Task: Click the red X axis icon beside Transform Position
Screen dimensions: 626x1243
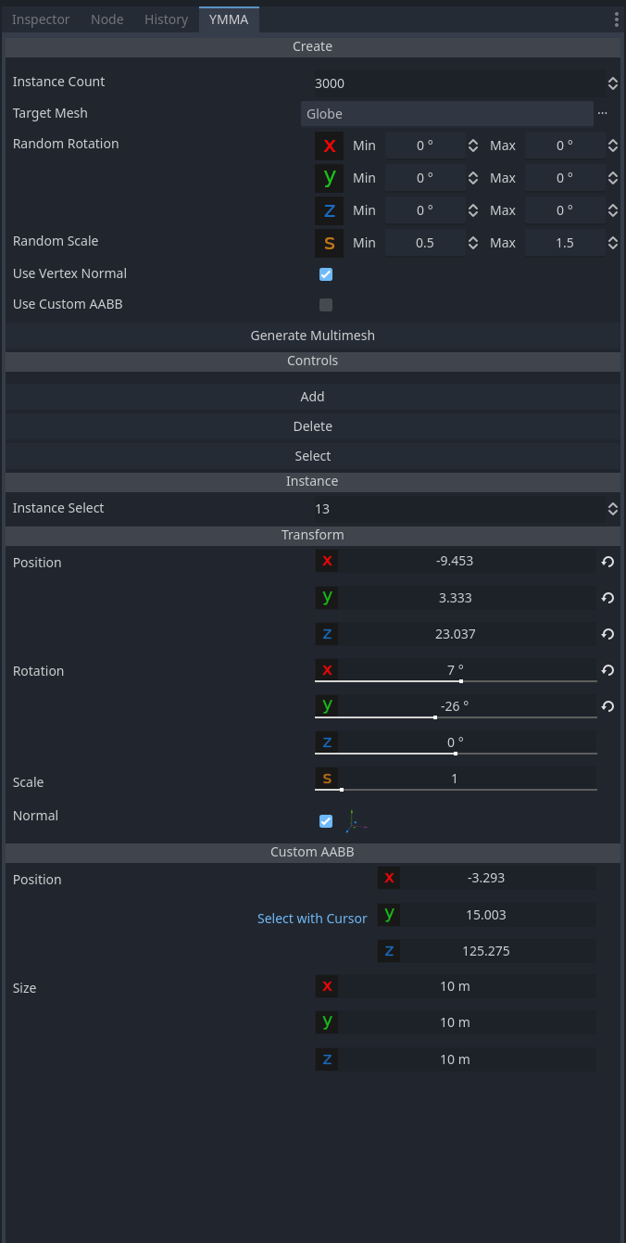Action: [x=327, y=561]
